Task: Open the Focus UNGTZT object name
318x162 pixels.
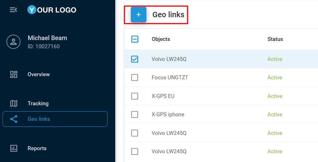Action: tap(170, 78)
